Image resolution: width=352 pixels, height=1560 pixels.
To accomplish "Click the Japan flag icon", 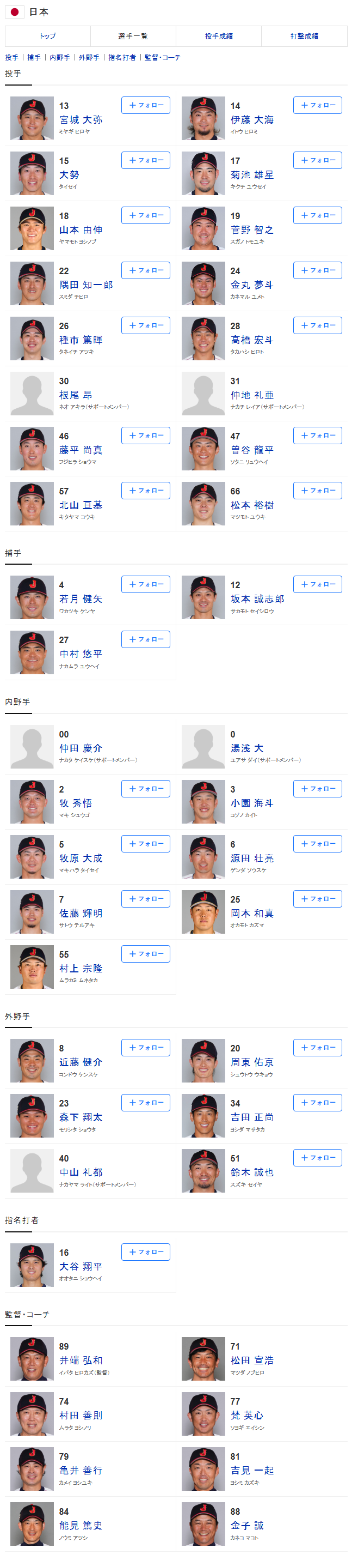I will tap(15, 11).
